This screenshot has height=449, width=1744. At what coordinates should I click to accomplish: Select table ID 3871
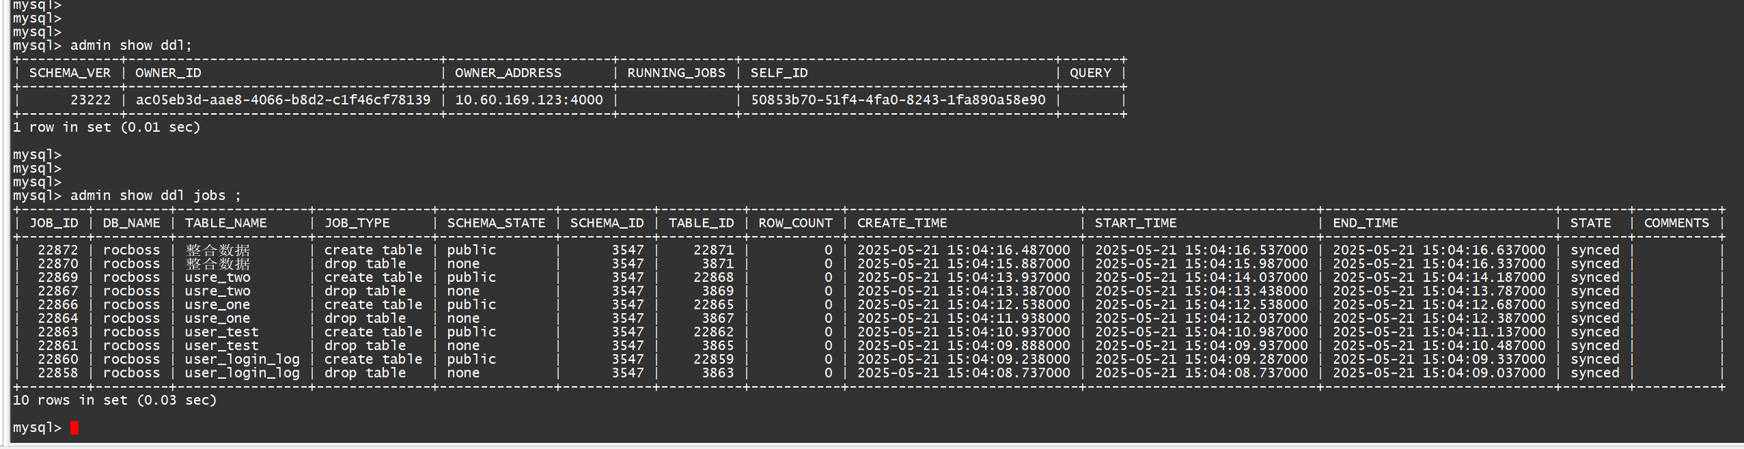717,264
